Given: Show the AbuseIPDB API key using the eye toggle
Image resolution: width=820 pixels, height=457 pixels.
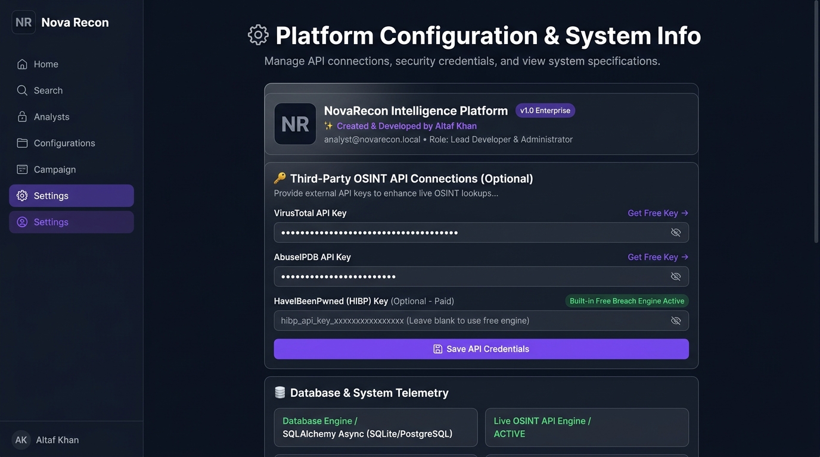Looking at the screenshot, I should coord(676,277).
